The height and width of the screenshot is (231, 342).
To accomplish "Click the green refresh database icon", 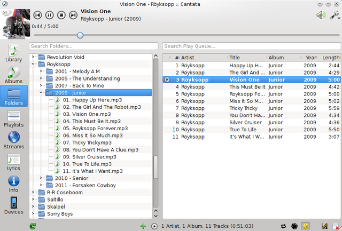I will [33, 226].
